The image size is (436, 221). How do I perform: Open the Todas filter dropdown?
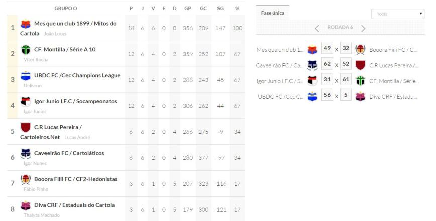(397, 14)
